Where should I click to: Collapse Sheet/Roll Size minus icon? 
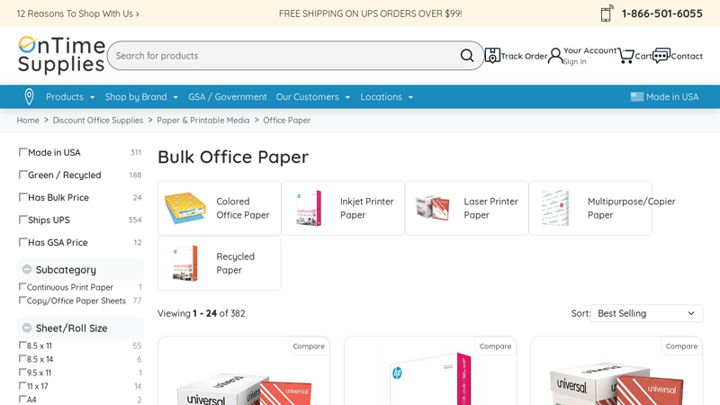27,328
